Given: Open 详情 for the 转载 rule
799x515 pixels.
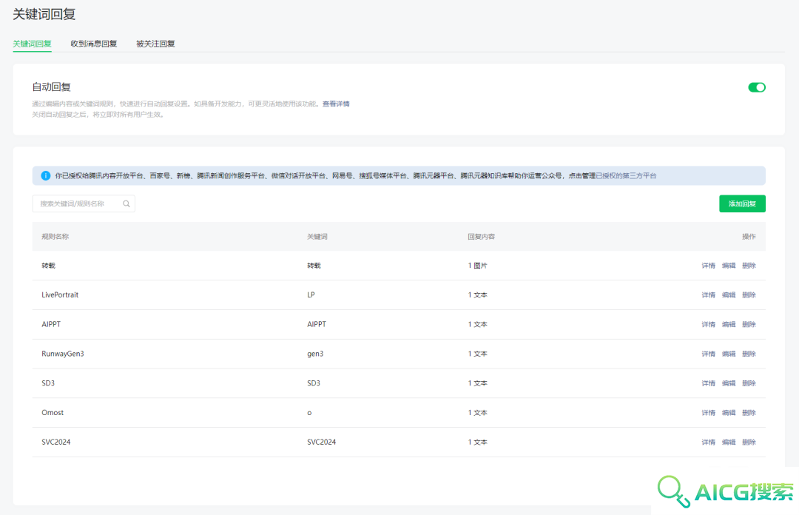Looking at the screenshot, I should point(708,266).
